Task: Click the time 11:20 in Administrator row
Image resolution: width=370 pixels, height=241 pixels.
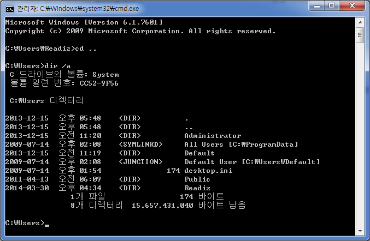Action: [x=90, y=136]
